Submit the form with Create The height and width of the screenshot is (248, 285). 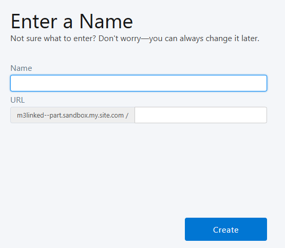pos(226,229)
